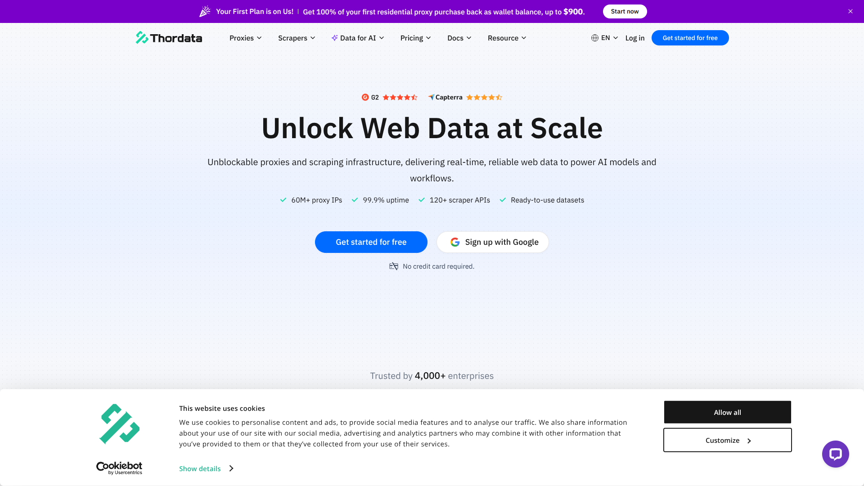Click Start now in the promo banner
Screen dimensions: 864x486
(x=625, y=11)
